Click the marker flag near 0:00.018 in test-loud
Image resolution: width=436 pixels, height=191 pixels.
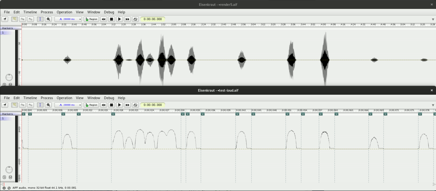113,114
